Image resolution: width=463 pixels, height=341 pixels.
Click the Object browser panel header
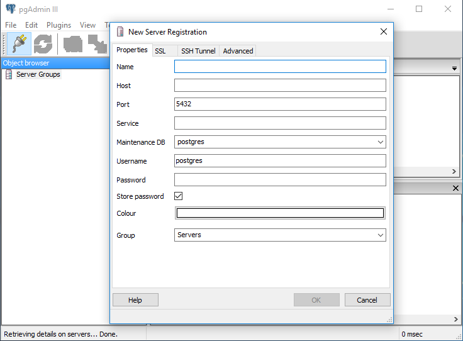pyautogui.click(x=55, y=63)
